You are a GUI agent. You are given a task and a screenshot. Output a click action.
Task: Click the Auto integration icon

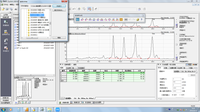(x=78, y=19)
